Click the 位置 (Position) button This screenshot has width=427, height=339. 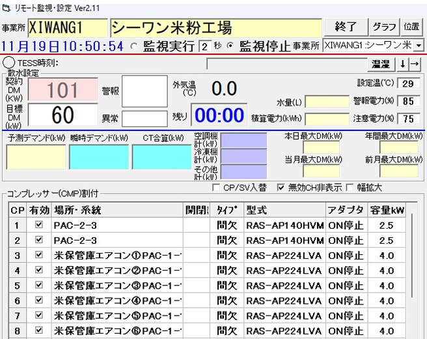pos(411,27)
